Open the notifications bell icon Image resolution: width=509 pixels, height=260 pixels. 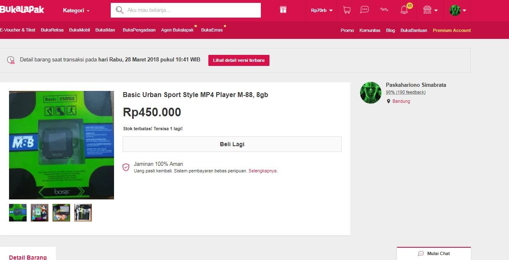click(x=404, y=10)
